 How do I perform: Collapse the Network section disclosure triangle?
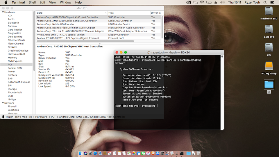pos(3,103)
